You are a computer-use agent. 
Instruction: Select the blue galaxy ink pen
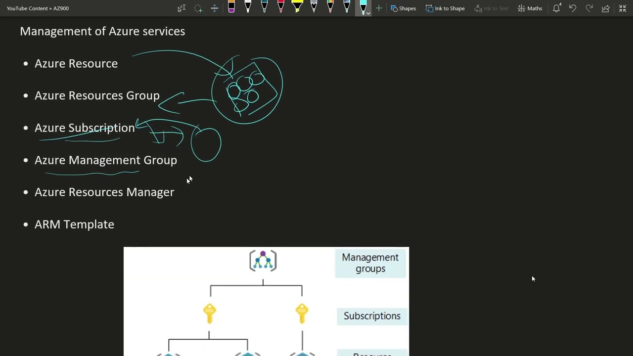tap(347, 7)
